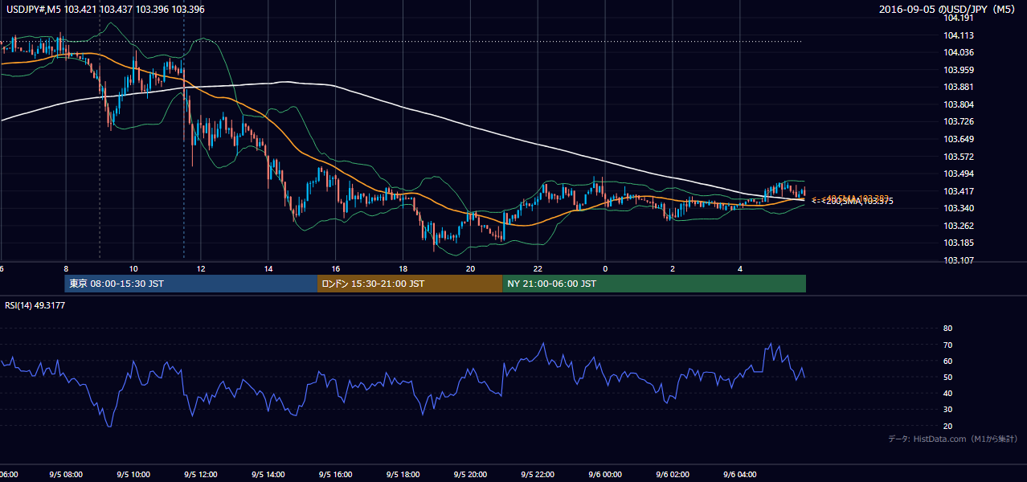Select the Tokyo 08:00-15:30 JST session bar
This screenshot has width=1027, height=482.
[191, 284]
